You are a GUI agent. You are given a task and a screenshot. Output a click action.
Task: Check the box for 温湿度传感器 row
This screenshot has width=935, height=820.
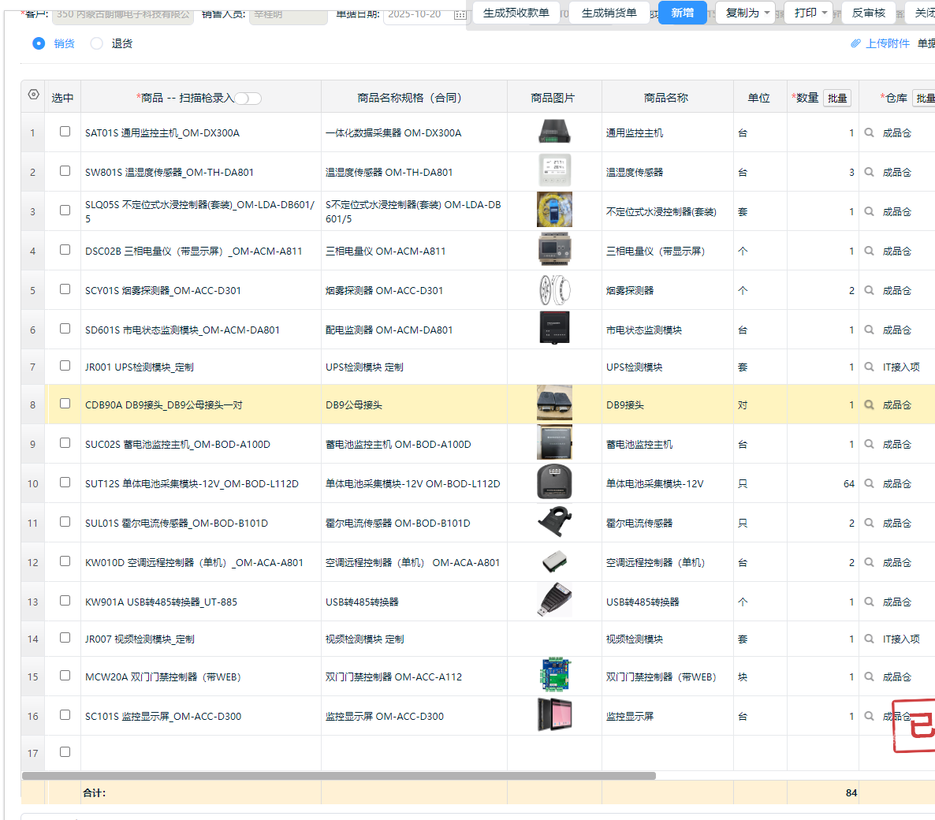point(65,171)
